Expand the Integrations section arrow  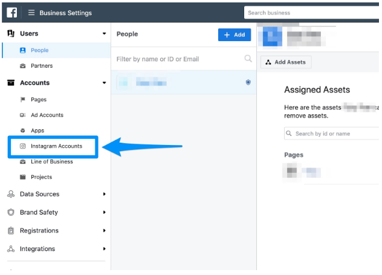pyautogui.click(x=105, y=248)
